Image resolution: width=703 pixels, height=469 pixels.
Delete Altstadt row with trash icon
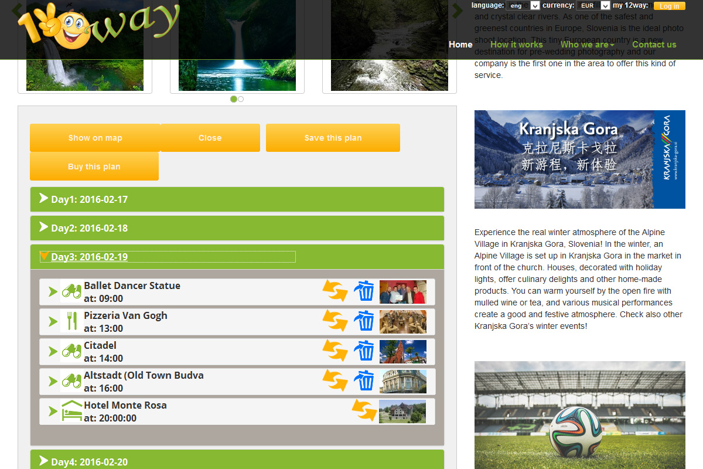364,380
